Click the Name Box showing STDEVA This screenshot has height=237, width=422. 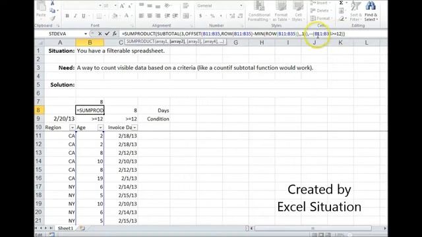(57, 34)
